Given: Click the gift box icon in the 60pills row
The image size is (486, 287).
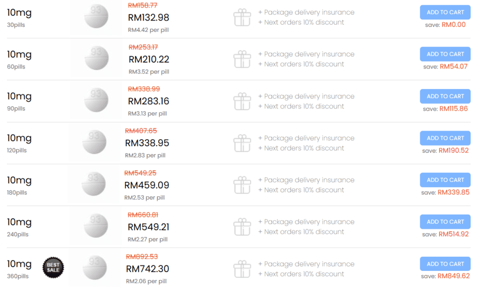Looking at the screenshot, I should tap(242, 59).
